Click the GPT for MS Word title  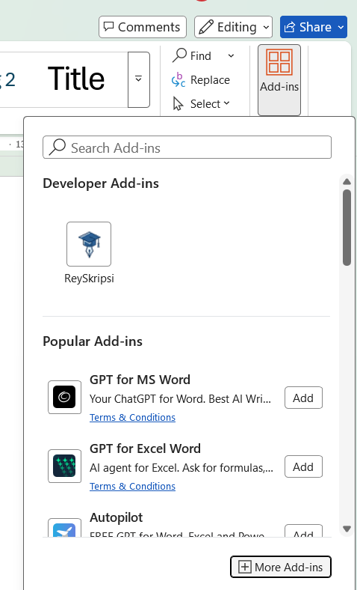coord(140,380)
